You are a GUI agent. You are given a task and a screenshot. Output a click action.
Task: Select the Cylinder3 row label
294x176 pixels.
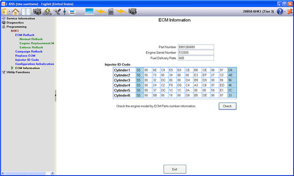[122, 80]
